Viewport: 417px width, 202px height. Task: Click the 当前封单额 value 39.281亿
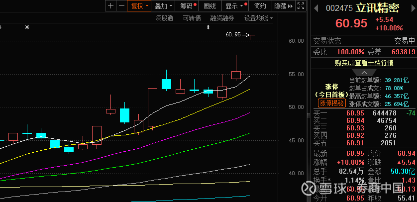(396, 80)
